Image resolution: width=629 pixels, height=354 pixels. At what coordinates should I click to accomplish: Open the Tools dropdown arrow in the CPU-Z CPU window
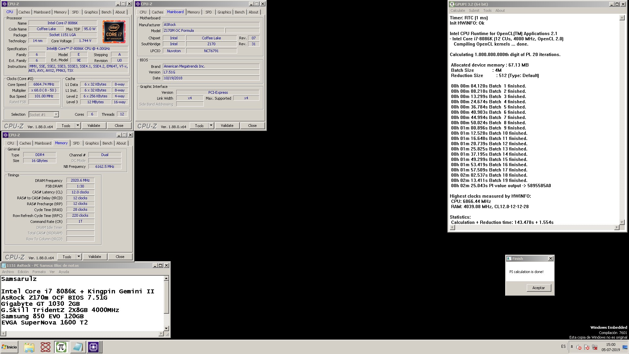78,126
